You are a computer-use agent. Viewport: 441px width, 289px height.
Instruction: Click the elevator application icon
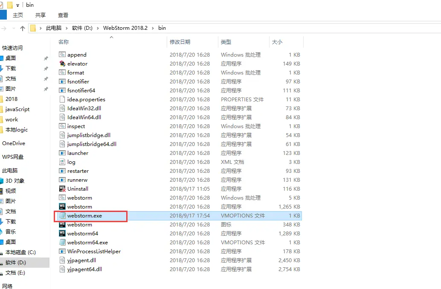[62, 63]
